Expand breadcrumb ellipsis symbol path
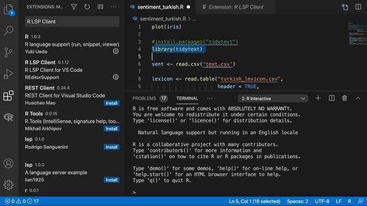367x206 pixels. point(194,19)
